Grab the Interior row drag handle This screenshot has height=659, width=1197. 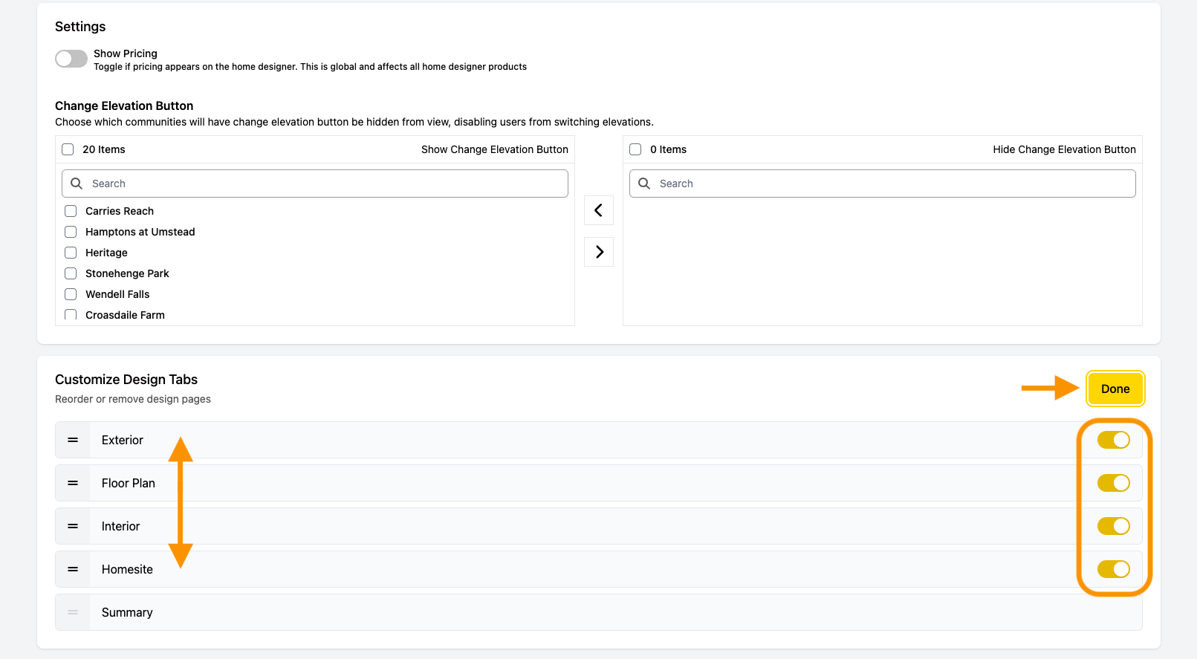[73, 526]
